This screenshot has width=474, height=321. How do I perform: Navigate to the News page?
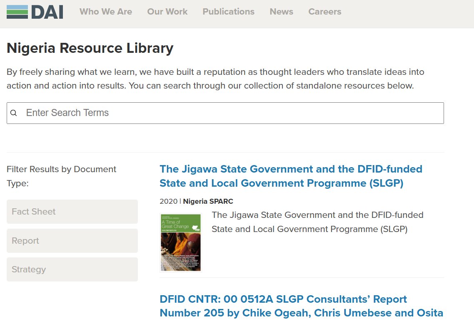pos(281,12)
